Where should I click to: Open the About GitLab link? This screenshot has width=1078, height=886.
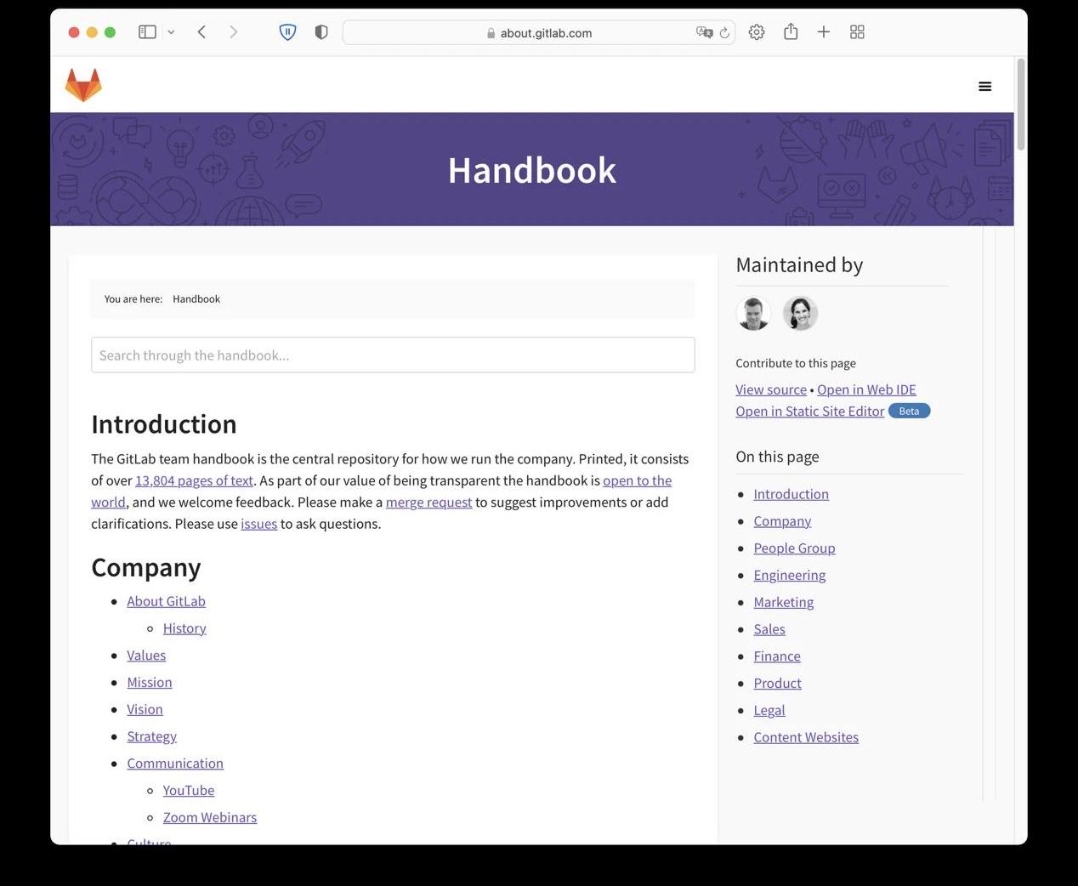pyautogui.click(x=166, y=601)
